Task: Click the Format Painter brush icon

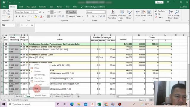Action: tap(9, 17)
